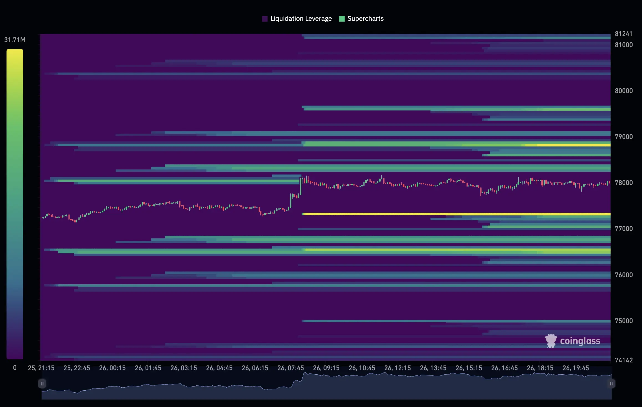Click the right zoom range handle

coord(611,383)
